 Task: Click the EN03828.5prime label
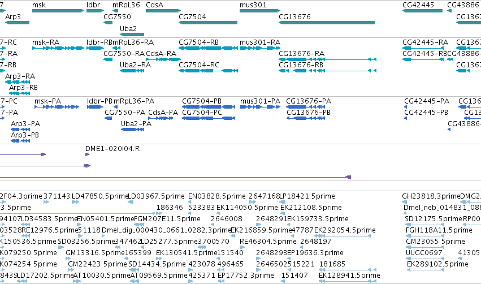coord(217,196)
